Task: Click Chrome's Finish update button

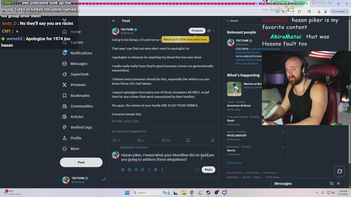Action: tap(340, 11)
